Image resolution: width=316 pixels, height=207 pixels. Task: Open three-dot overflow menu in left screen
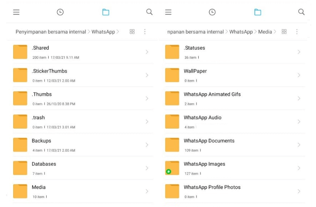pyautogui.click(x=145, y=32)
